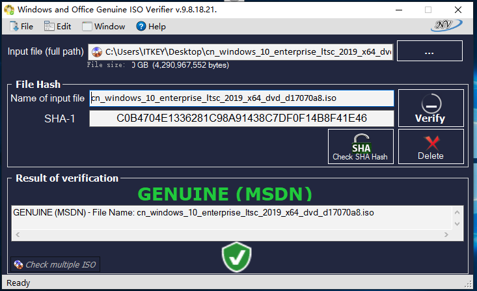
Task: Click the disc icon in the path field
Action: tap(97, 52)
